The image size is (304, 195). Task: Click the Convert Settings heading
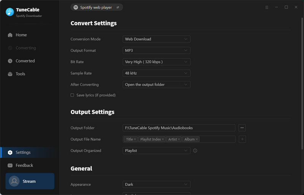(93, 24)
